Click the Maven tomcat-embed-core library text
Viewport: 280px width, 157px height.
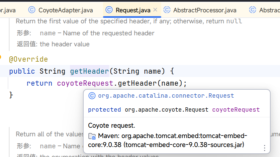[167, 140]
